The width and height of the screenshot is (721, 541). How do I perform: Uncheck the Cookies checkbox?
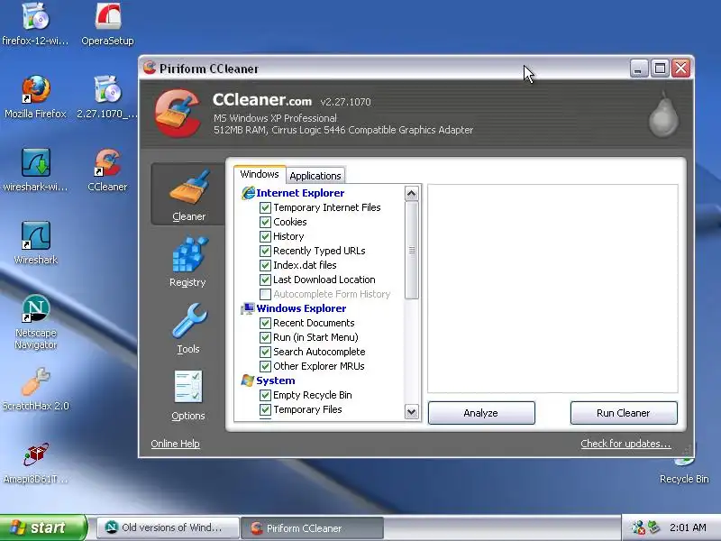265,222
